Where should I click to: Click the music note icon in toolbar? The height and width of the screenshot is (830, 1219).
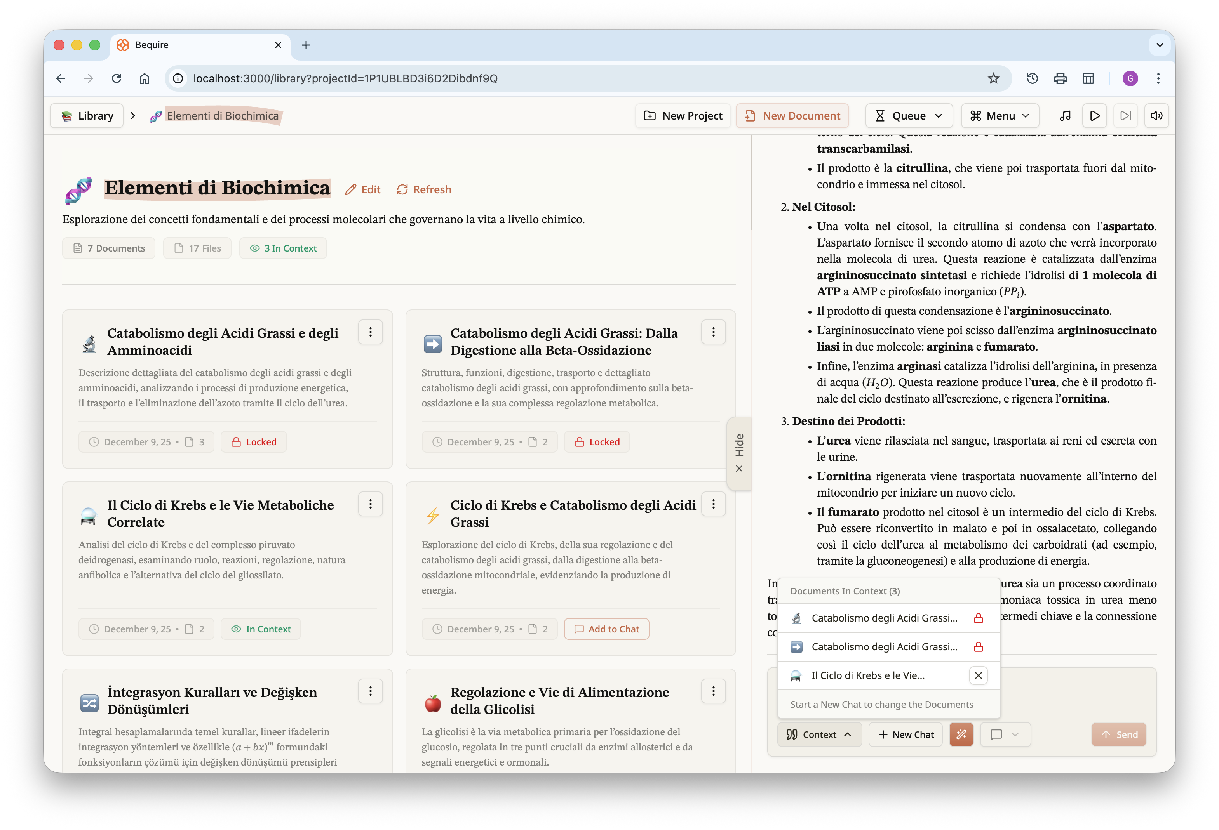click(1065, 116)
